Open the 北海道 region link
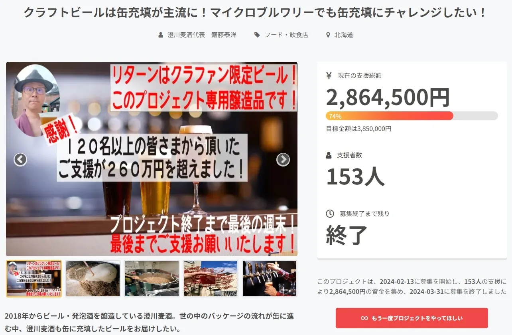This screenshot has height=335, width=512. tap(344, 35)
